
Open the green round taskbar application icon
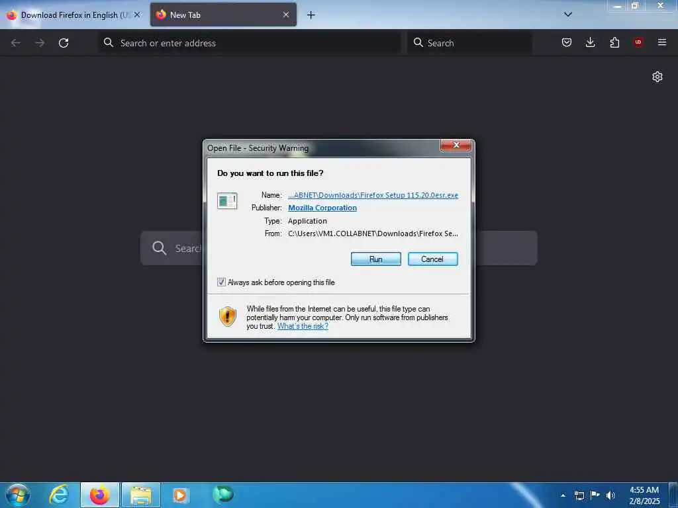pos(222,494)
